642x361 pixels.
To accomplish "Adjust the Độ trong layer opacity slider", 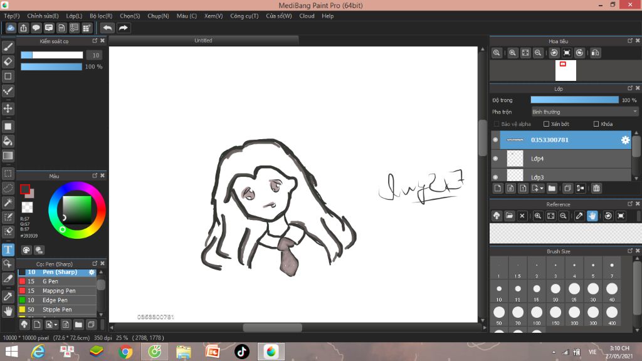I will 574,100.
